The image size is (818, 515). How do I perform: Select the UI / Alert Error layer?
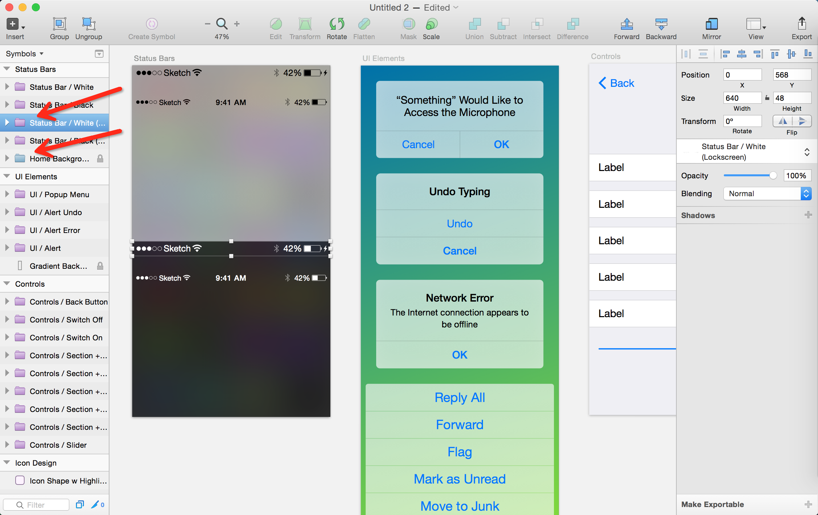[x=55, y=230]
